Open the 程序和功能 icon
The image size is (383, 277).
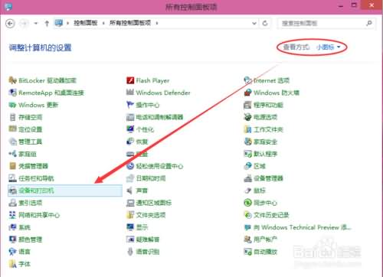[x=247, y=105]
